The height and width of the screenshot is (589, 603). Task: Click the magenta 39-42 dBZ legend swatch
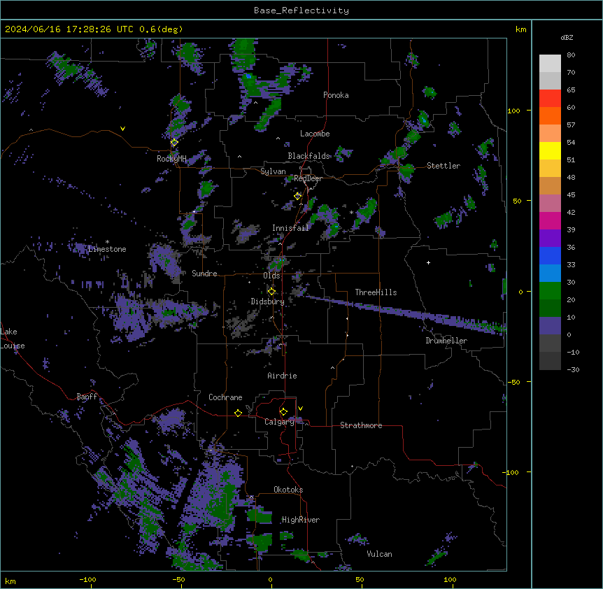tap(550, 220)
